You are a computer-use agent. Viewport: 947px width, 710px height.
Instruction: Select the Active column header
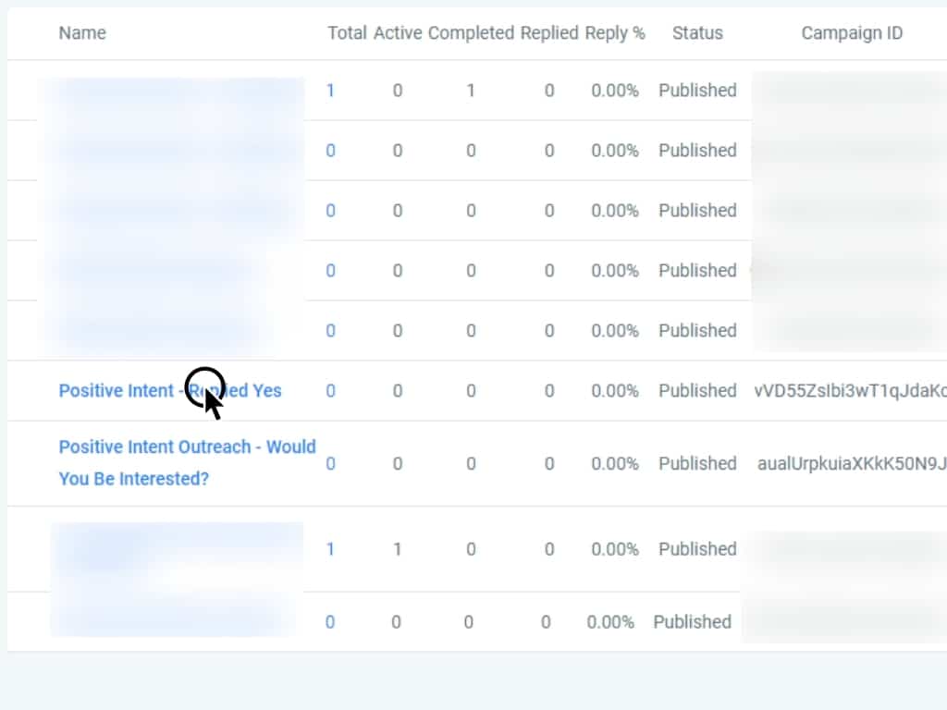398,33
